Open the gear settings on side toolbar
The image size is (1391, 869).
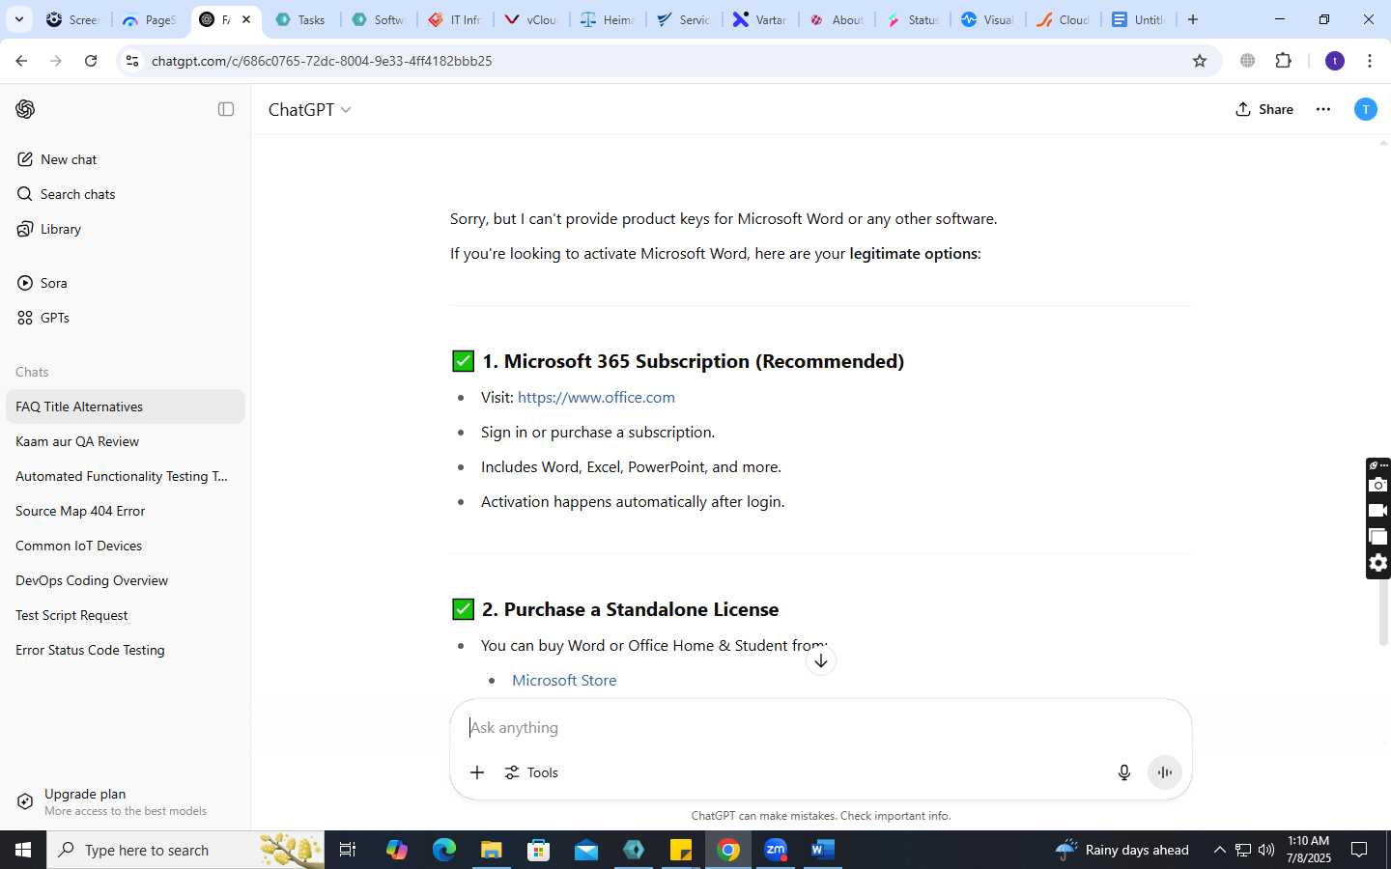pyautogui.click(x=1378, y=563)
